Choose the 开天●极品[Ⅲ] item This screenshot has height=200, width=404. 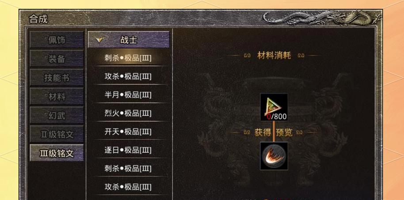point(128,132)
